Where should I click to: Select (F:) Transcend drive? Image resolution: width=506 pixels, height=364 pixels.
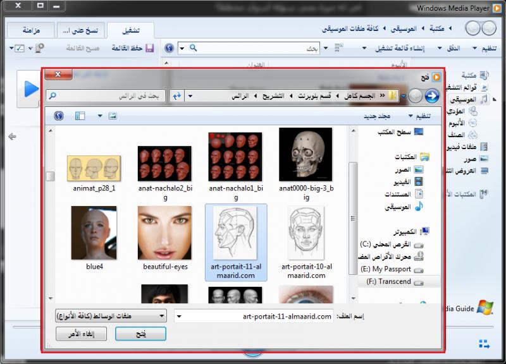pyautogui.click(x=395, y=281)
